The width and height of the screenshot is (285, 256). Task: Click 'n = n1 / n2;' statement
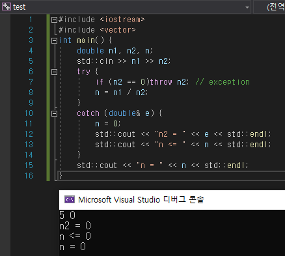pyautogui.click(x=122, y=92)
